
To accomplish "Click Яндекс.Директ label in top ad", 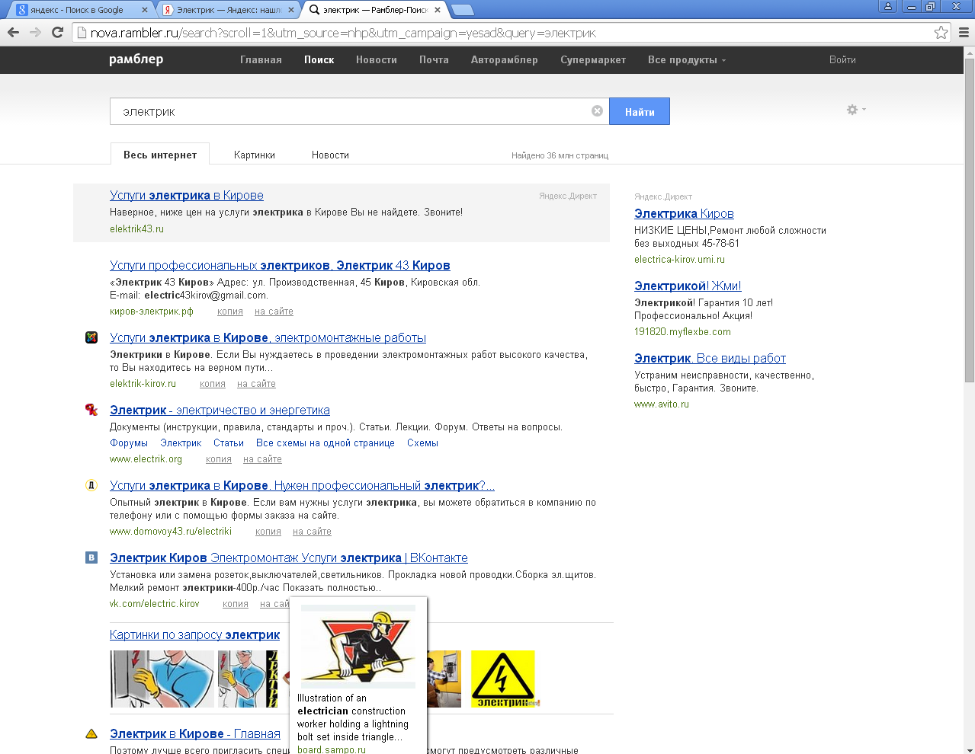I will pyautogui.click(x=568, y=196).
